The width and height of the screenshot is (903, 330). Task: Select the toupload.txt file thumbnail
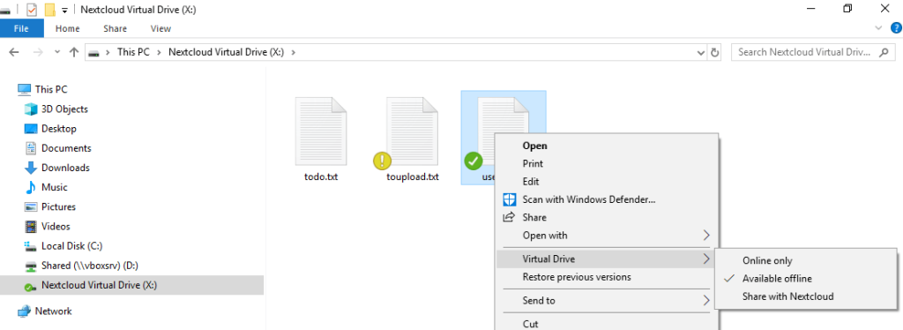point(412,139)
